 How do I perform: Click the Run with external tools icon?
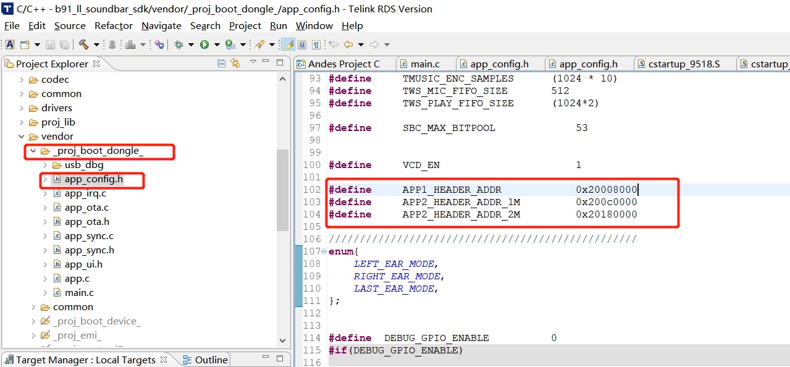[x=230, y=44]
